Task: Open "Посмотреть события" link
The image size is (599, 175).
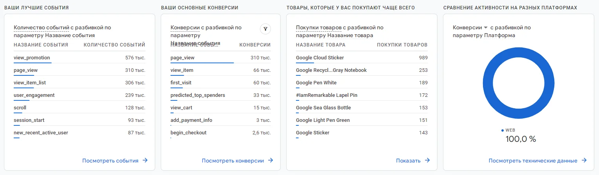Action: (110, 161)
